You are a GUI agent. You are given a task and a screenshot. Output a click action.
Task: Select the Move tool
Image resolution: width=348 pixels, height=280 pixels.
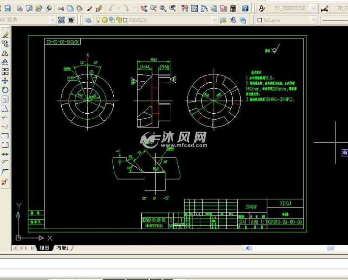pos(5,81)
